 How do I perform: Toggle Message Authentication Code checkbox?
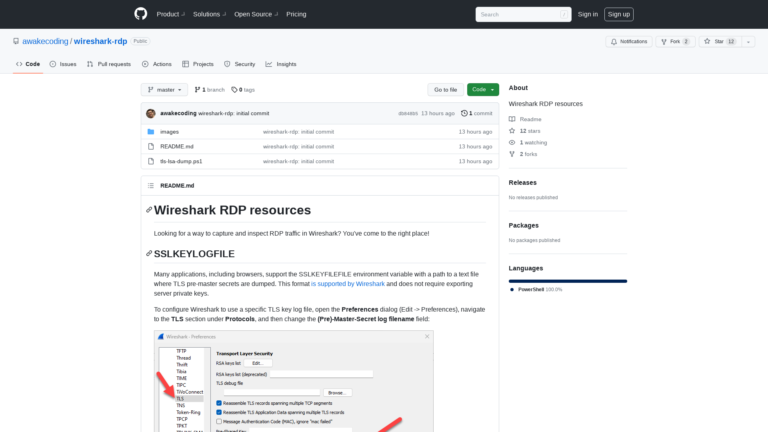pyautogui.click(x=218, y=421)
